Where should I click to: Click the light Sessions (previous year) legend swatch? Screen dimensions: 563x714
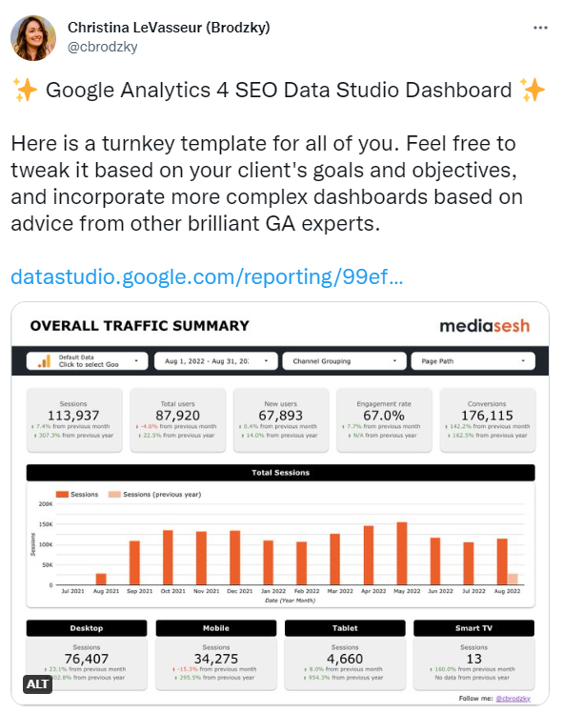[114, 495]
